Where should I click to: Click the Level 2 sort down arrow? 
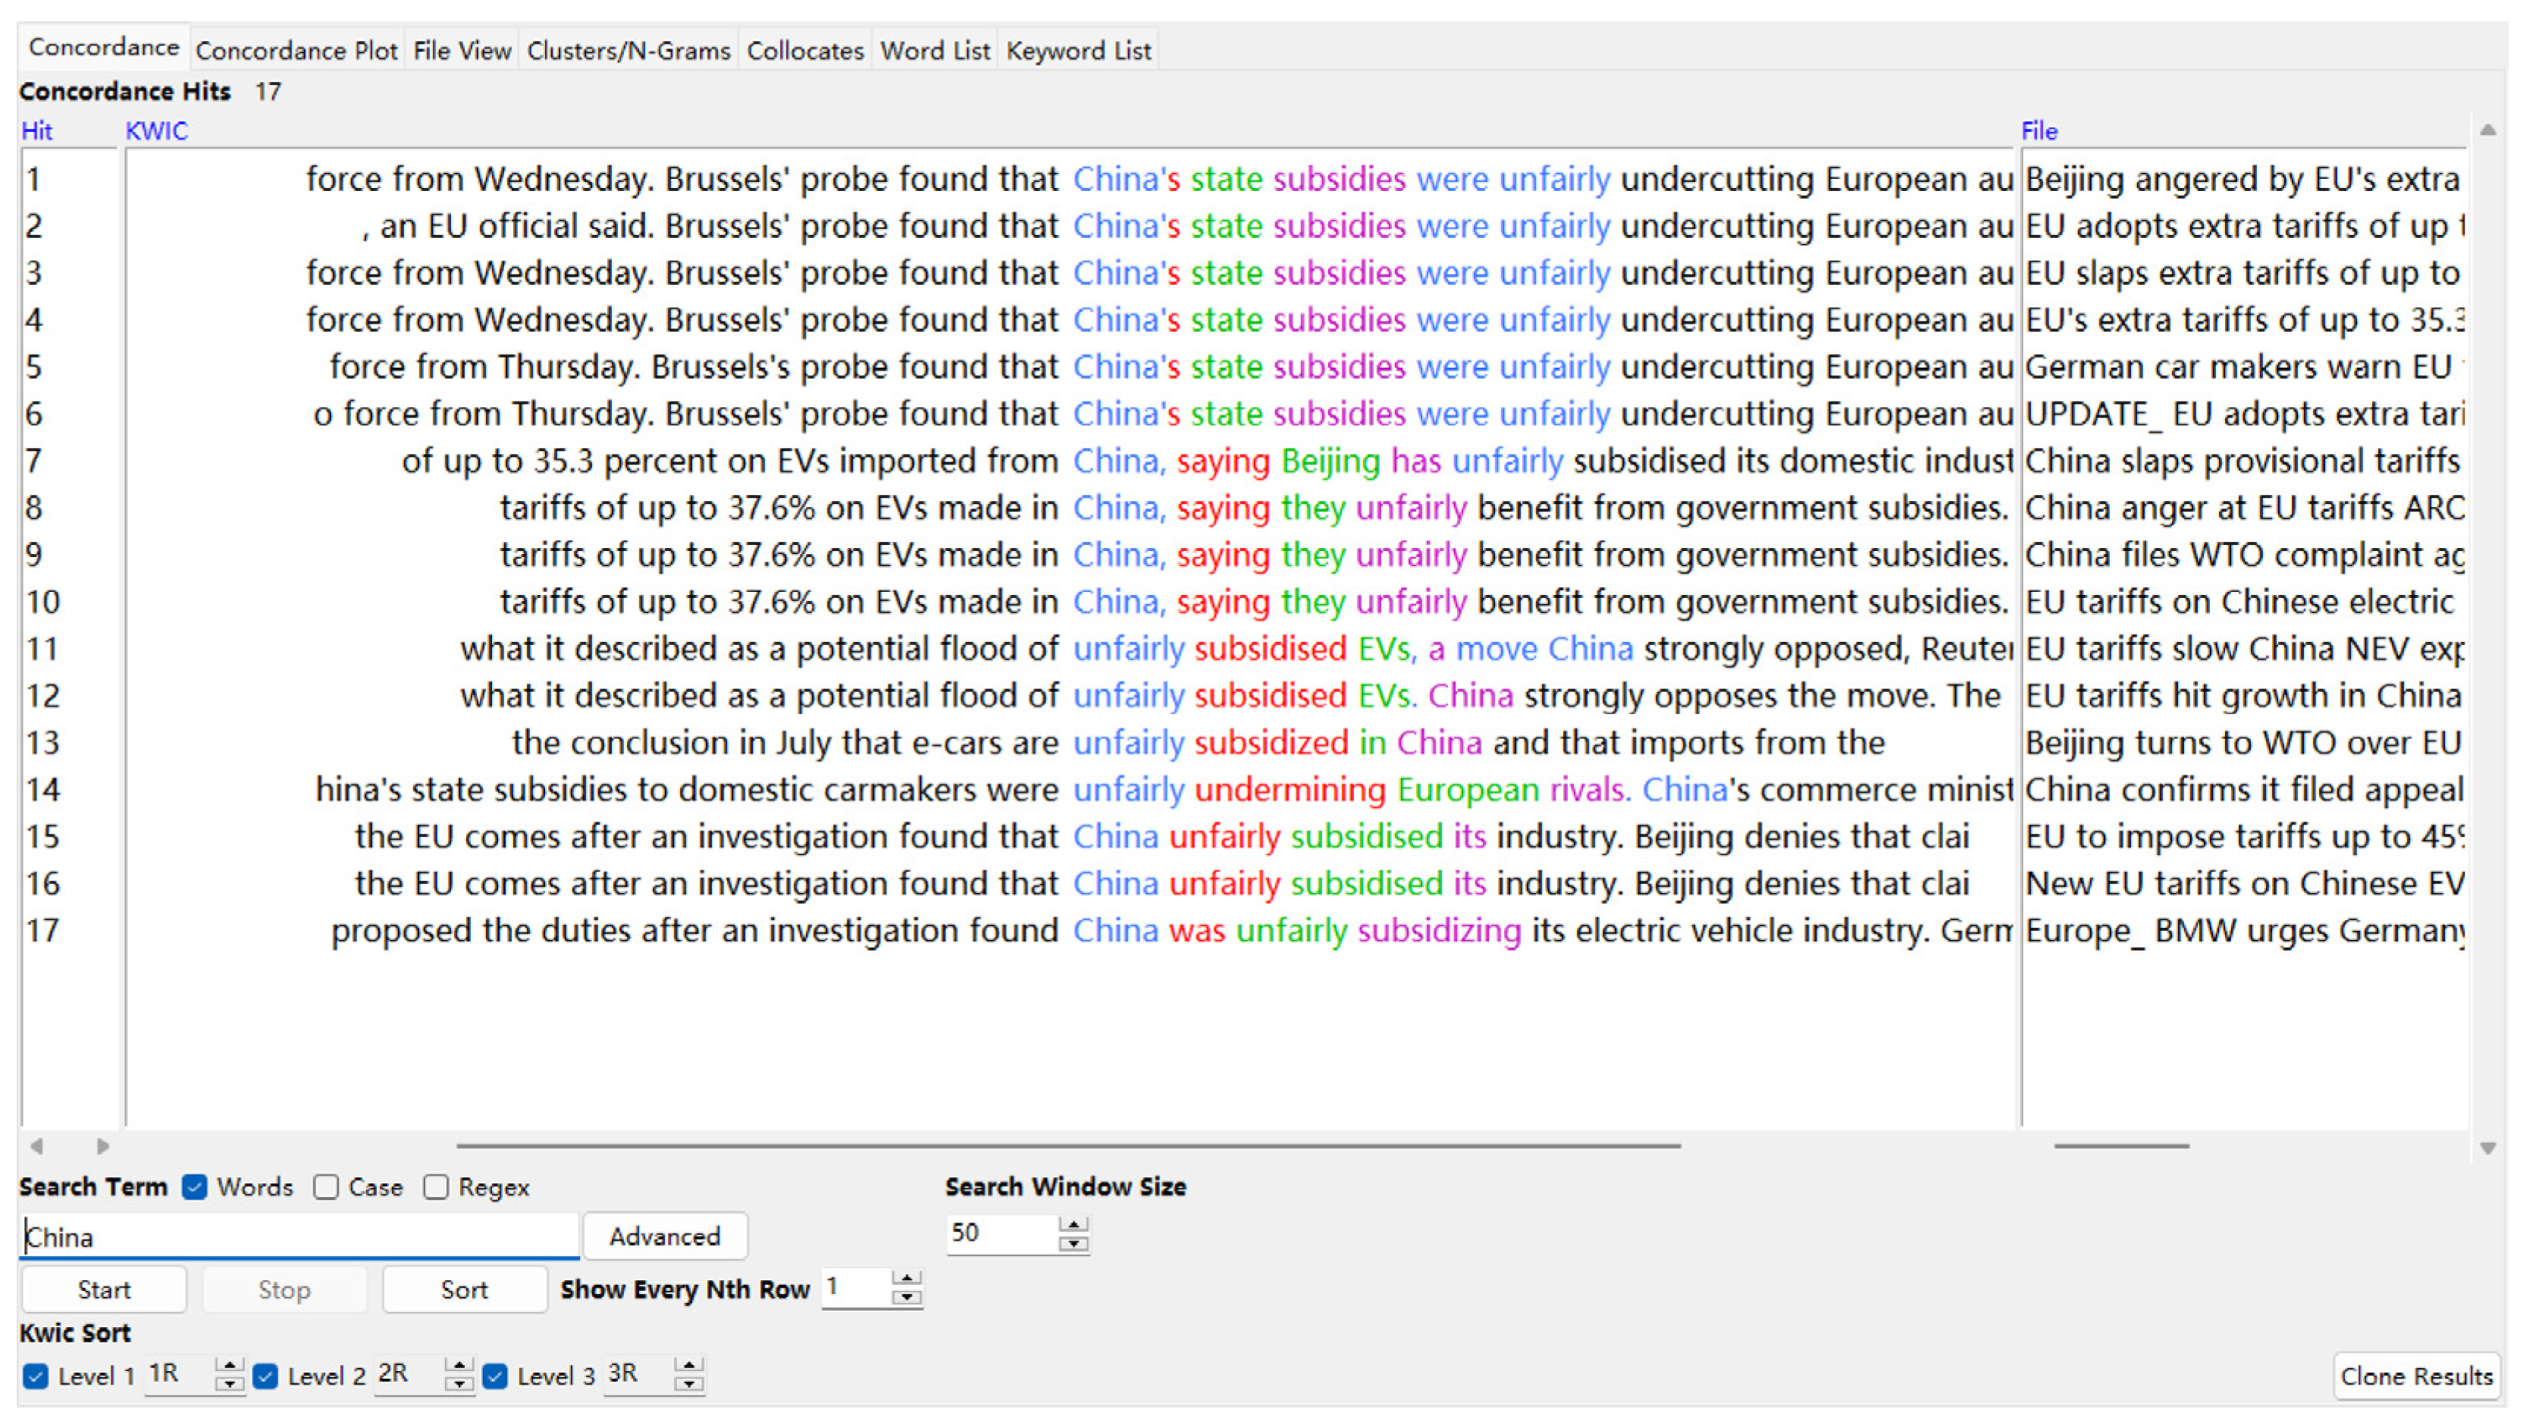[458, 1384]
